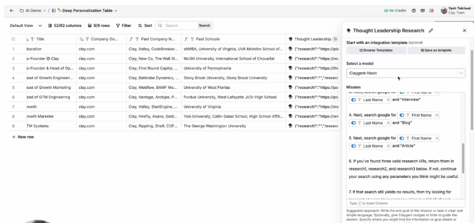Image resolution: width=474 pixels, height=223 pixels.
Task: Run the Thought Leadership column play icon
Action: click(335, 39)
